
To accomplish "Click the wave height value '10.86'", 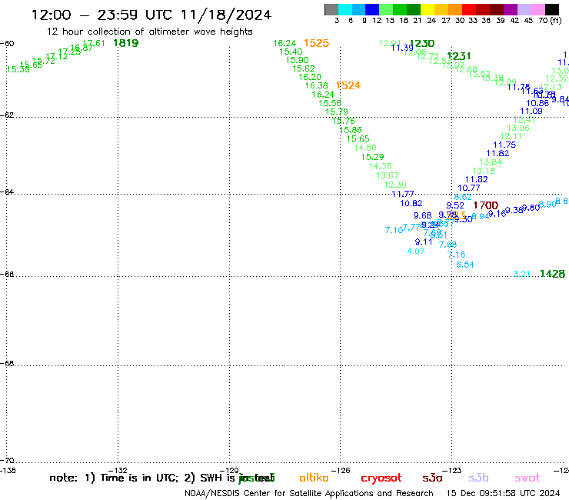I will pos(537,104).
